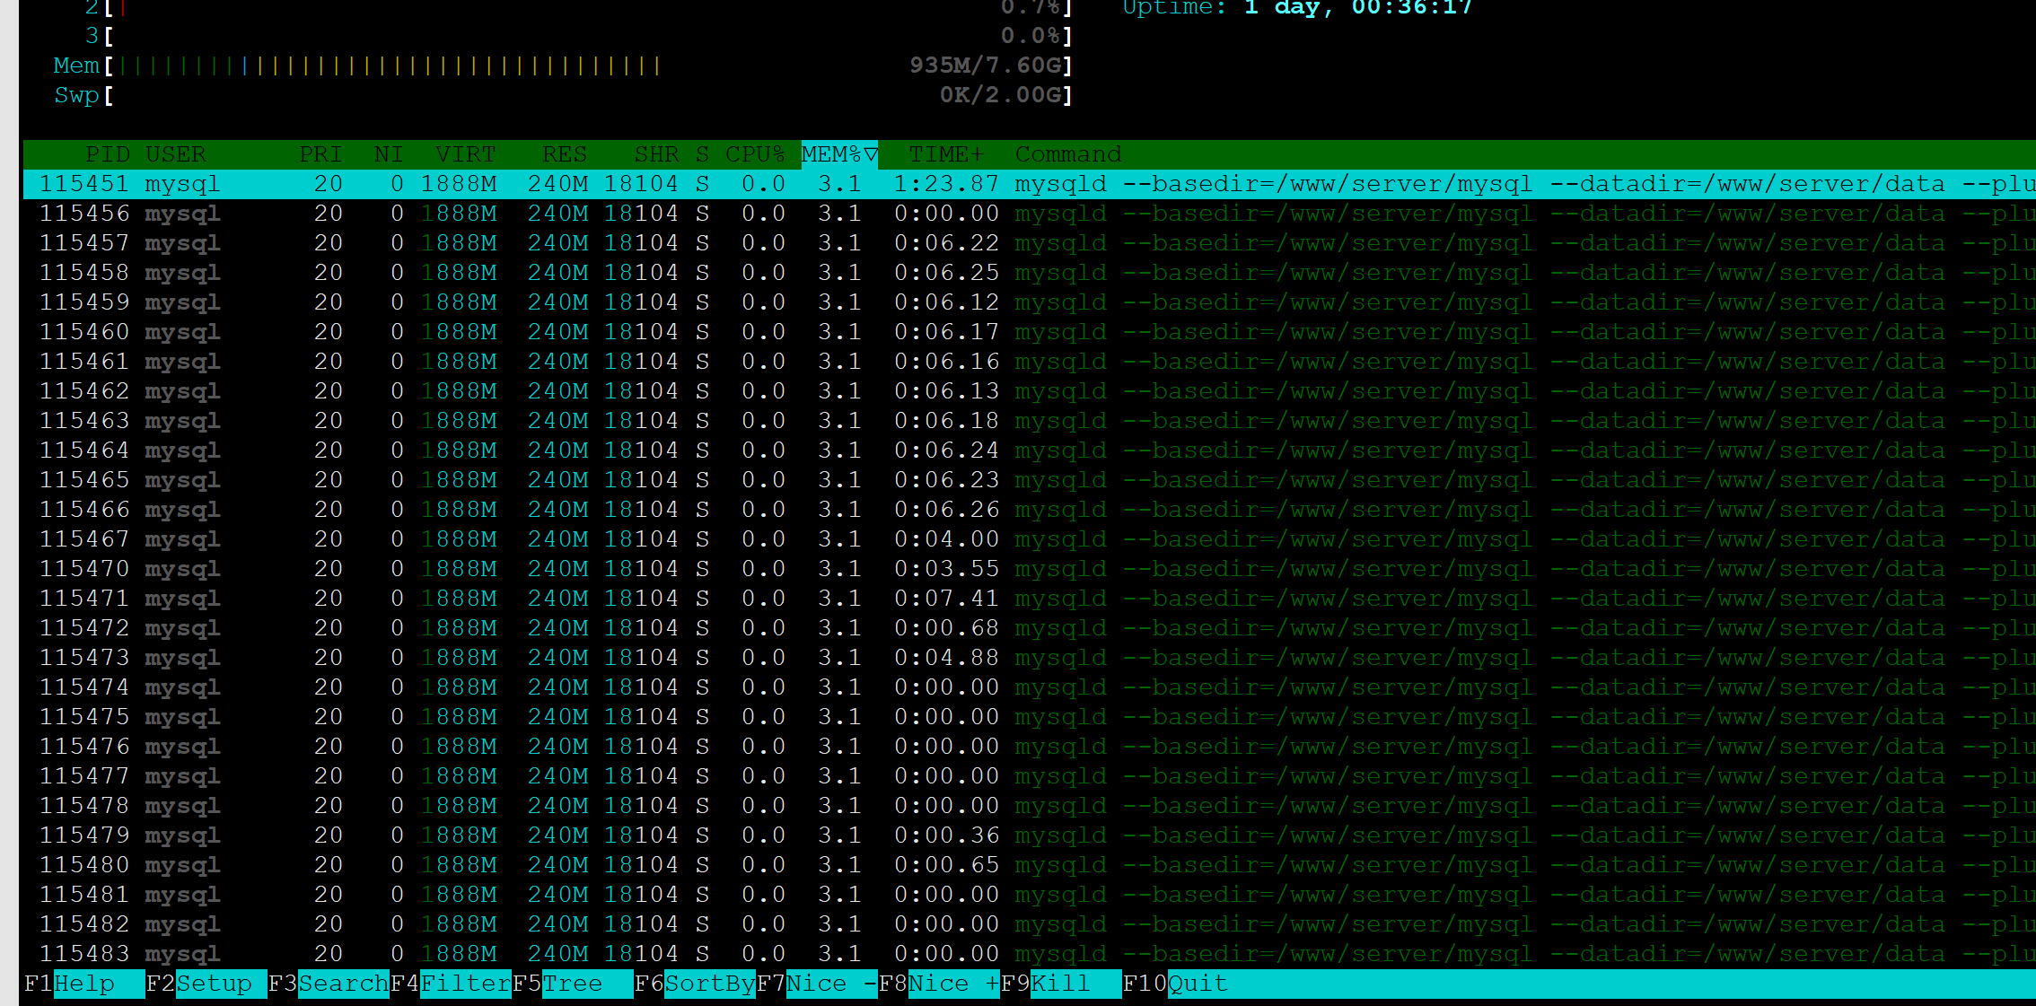Image resolution: width=2036 pixels, height=1006 pixels.
Task: Sort by the CPU% column header
Action: 754,154
